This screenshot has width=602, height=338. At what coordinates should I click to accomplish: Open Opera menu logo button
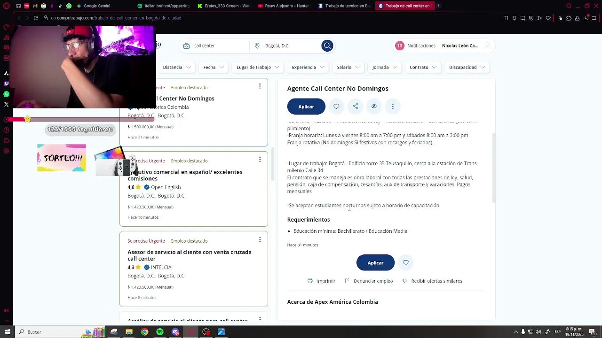click(x=7, y=6)
